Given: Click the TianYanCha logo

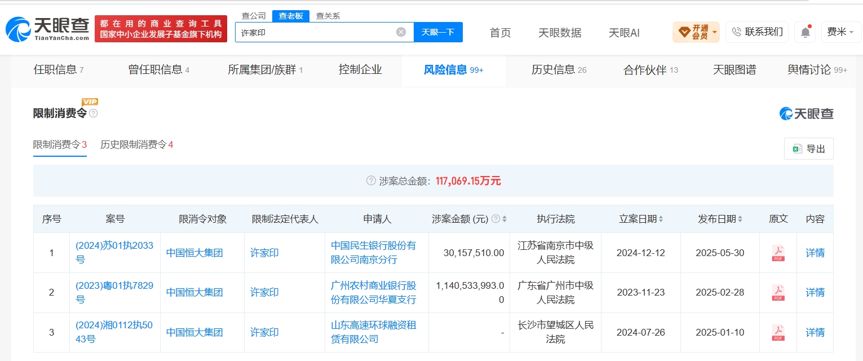Looking at the screenshot, I should click(x=47, y=28).
